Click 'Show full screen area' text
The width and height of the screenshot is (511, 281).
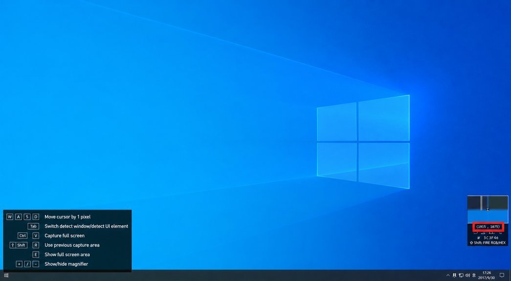[67, 255]
